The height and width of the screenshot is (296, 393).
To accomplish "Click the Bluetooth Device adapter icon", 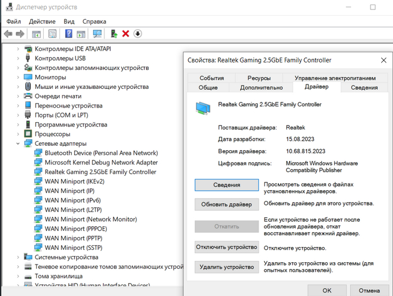I will tap(38, 153).
